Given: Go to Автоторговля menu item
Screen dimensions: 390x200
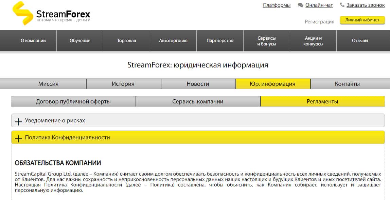Looking at the screenshot, I should click(x=173, y=41).
